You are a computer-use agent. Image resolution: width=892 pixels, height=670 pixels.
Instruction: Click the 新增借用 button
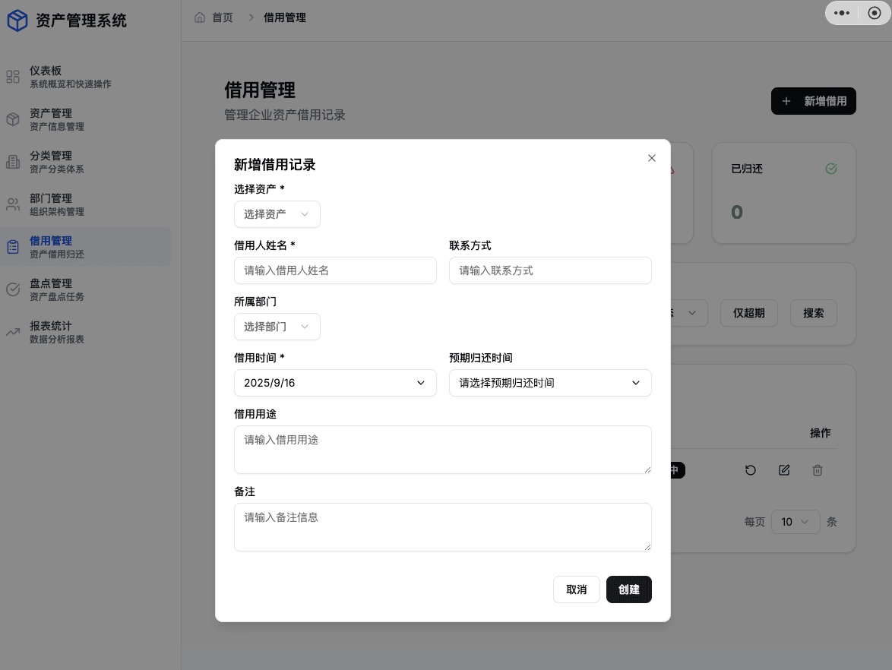pyautogui.click(x=814, y=101)
